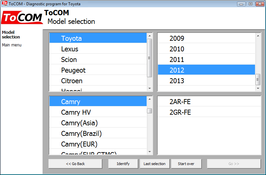Viewport: 266px width, 175px height.
Task: Select Camry(Brazil) in the model list
Action: pyautogui.click(x=98, y=134)
